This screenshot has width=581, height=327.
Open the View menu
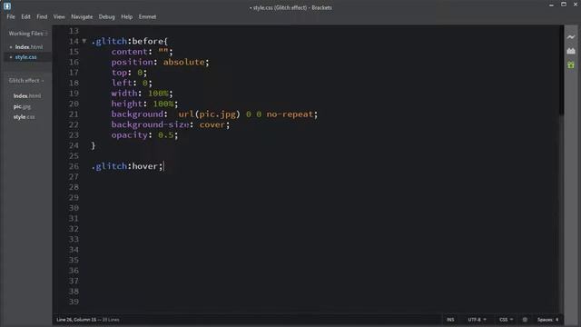59,16
